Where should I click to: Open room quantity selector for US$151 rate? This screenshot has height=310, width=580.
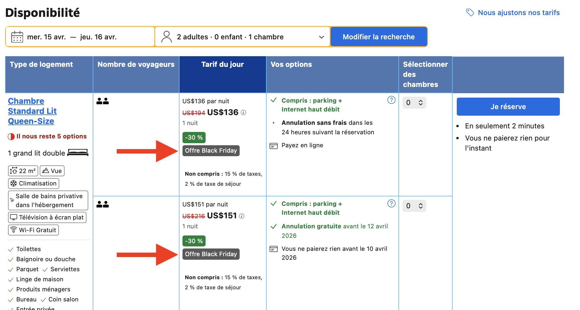(414, 206)
